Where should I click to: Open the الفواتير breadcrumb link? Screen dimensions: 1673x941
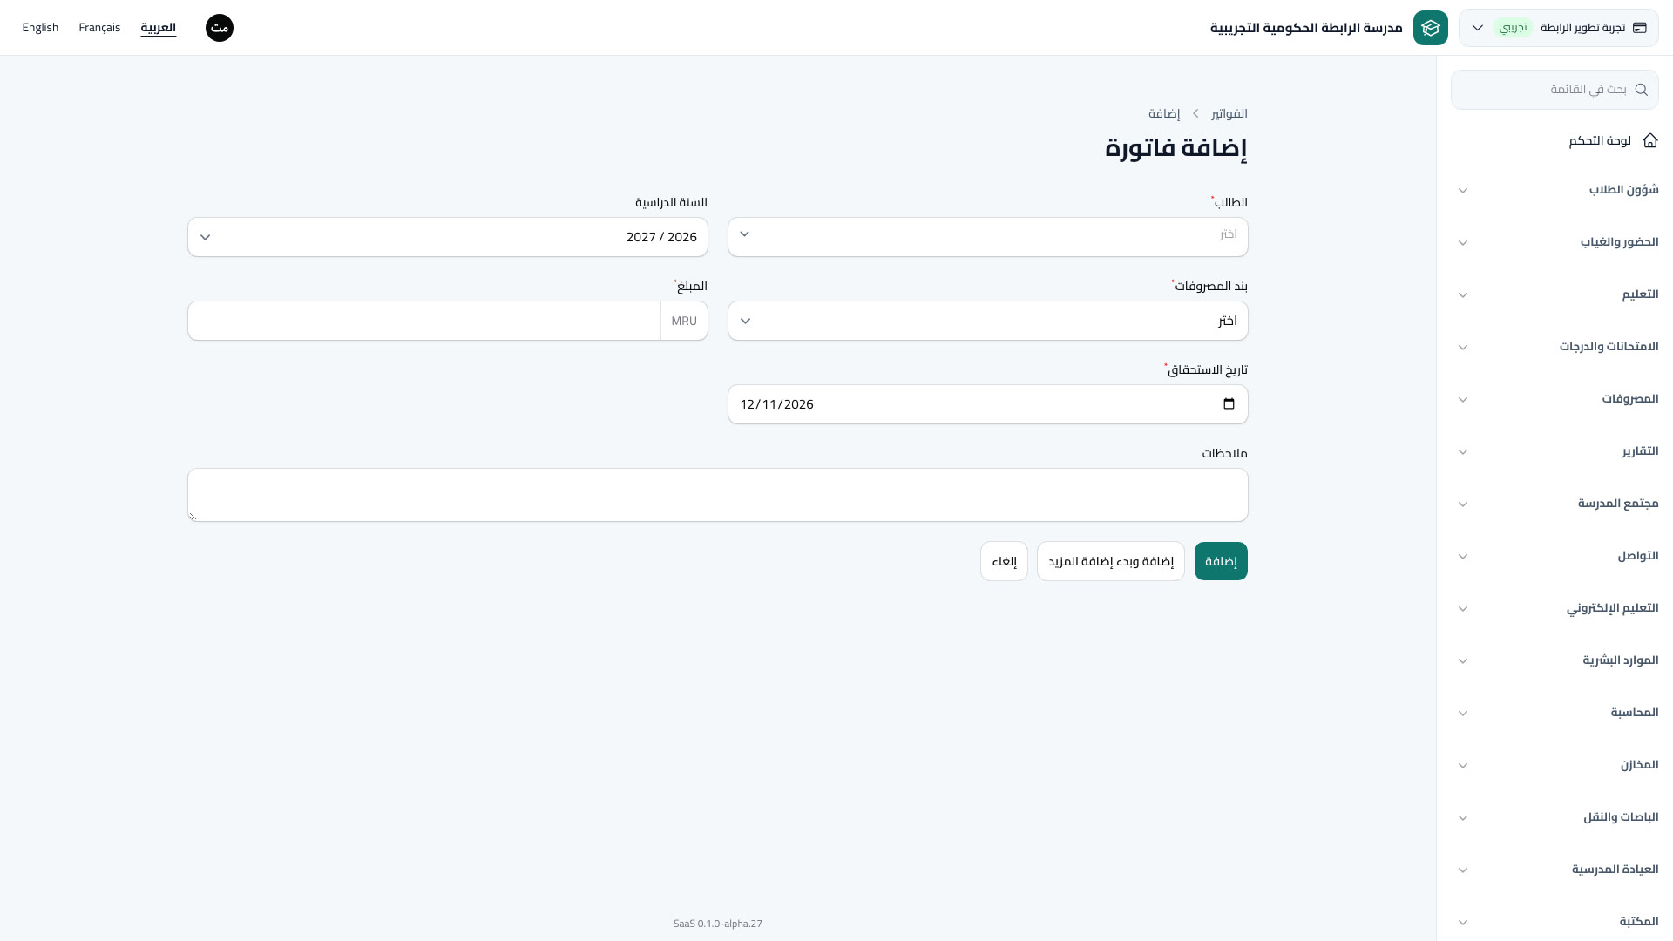click(1229, 113)
